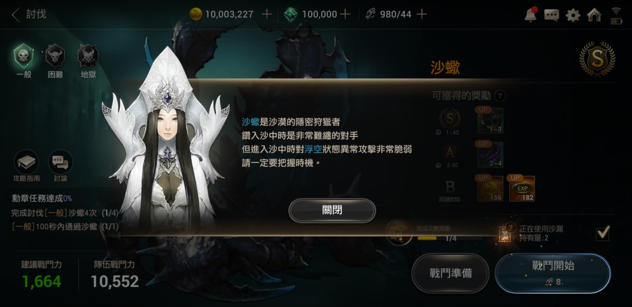Open 戰鬥準備 battle preparation

450,273
